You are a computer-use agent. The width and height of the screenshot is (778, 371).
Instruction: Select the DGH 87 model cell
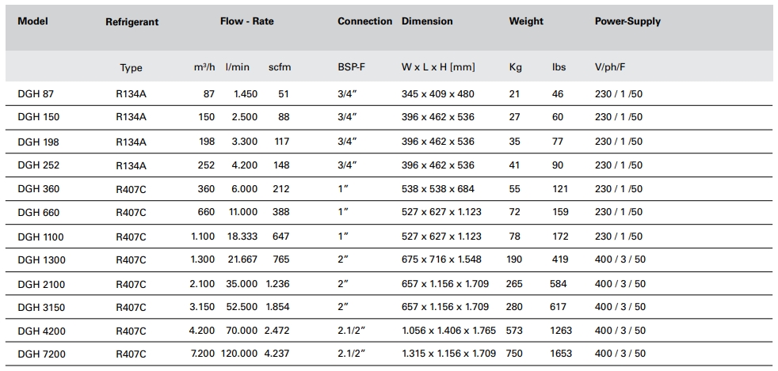pos(35,93)
